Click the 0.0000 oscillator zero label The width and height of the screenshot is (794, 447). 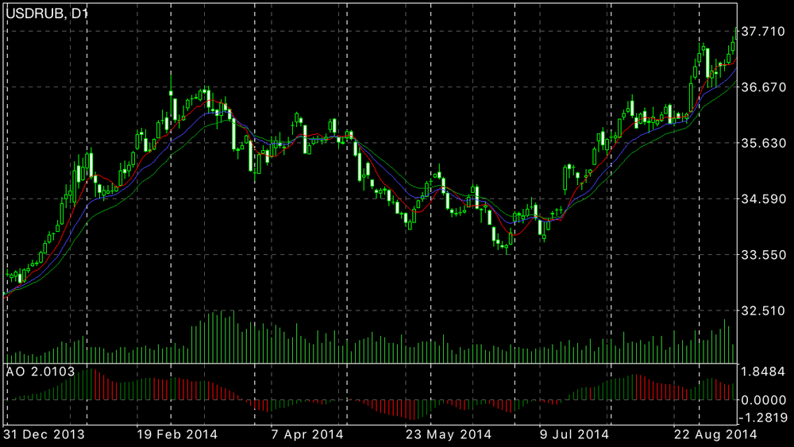coord(763,400)
